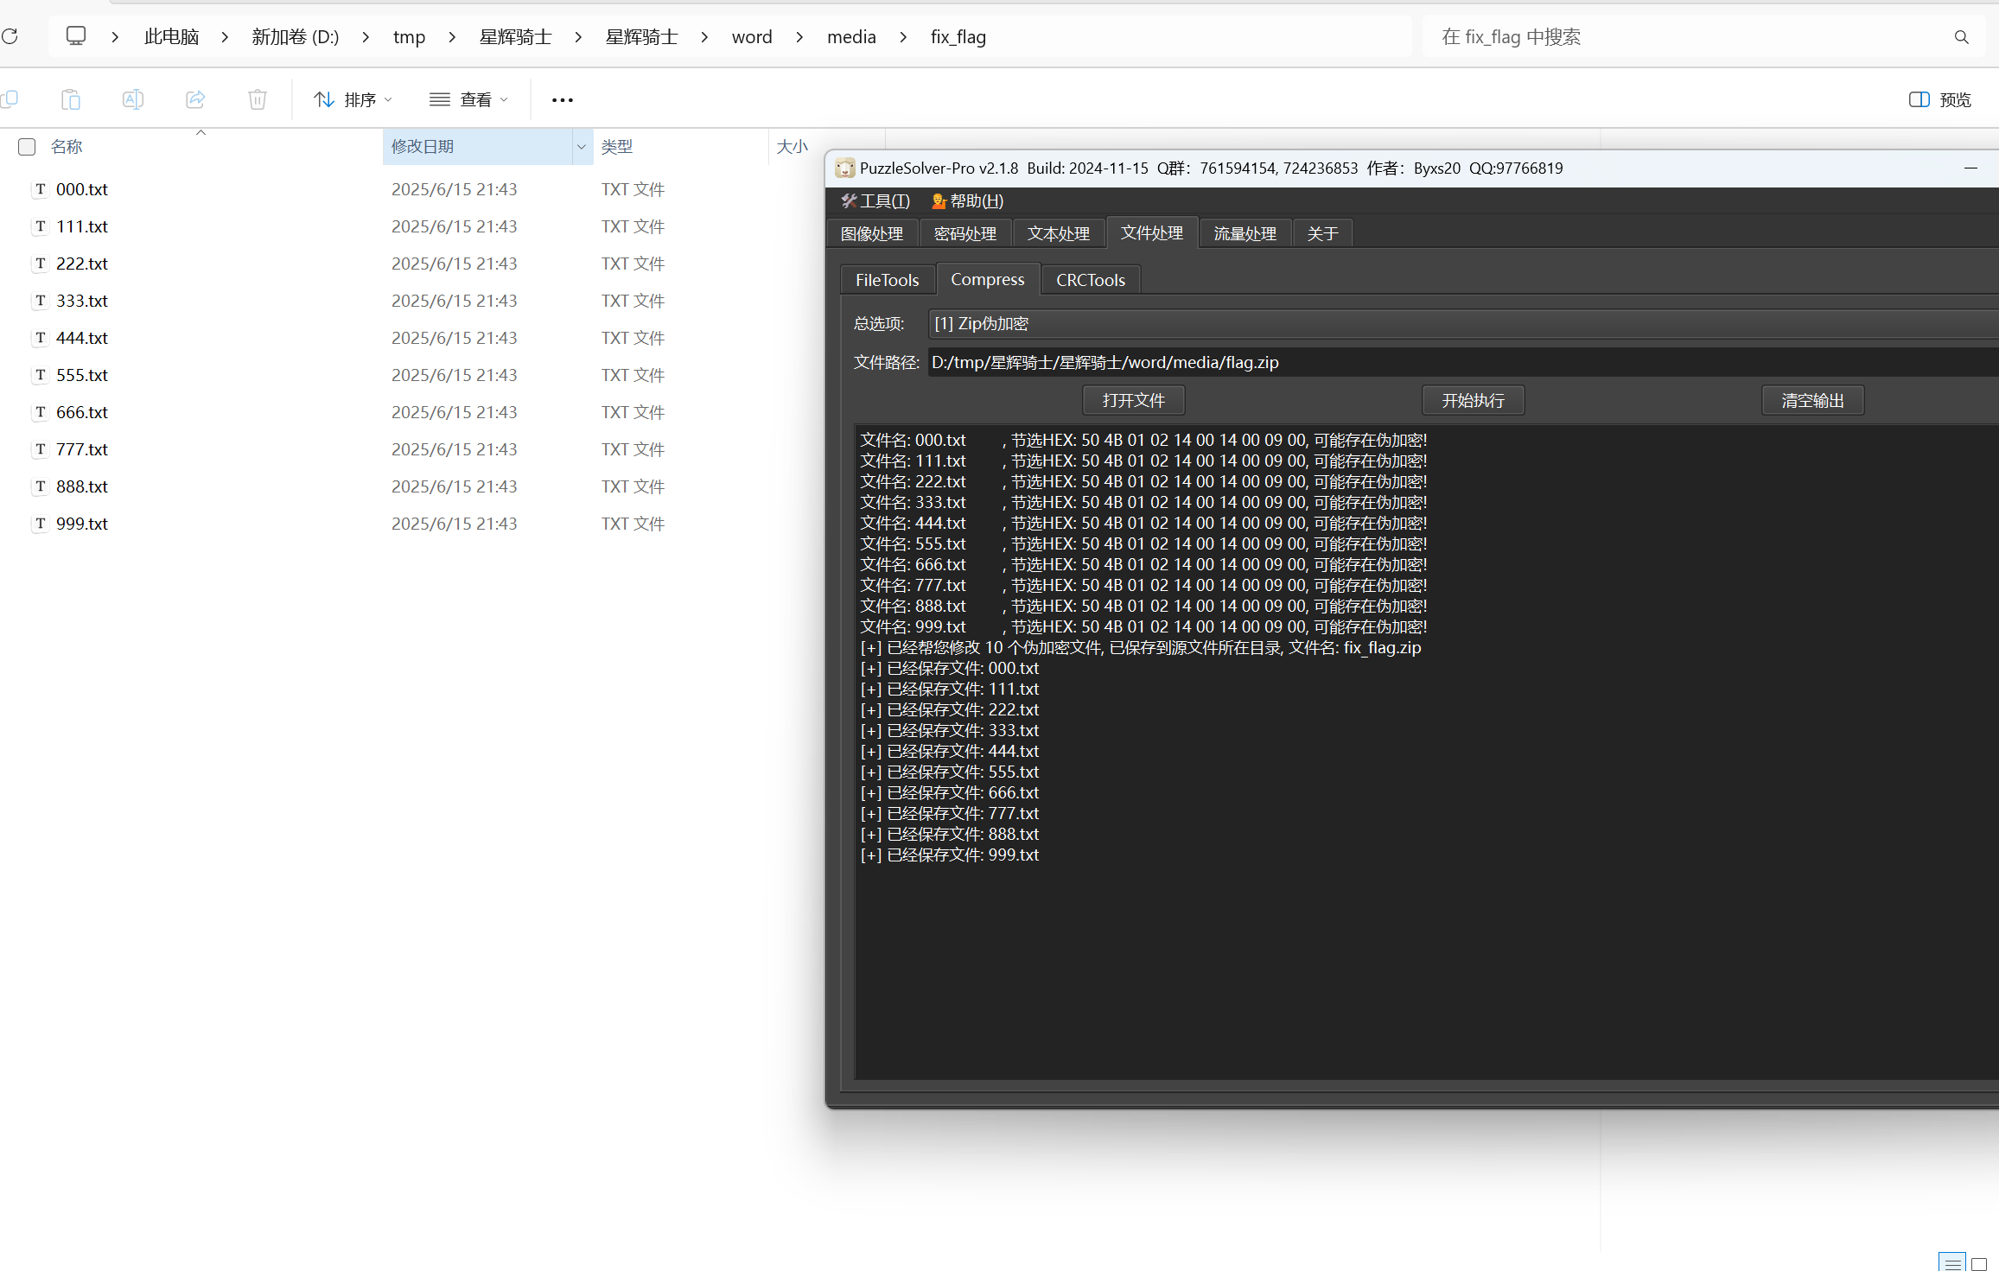This screenshot has width=1999, height=1271.
Task: Select the 文件处理 tab
Action: click(x=1152, y=233)
